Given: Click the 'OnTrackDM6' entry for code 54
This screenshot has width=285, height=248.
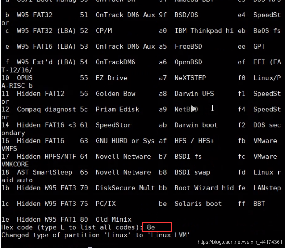Looking at the screenshot, I should pyautogui.click(x=115, y=62).
